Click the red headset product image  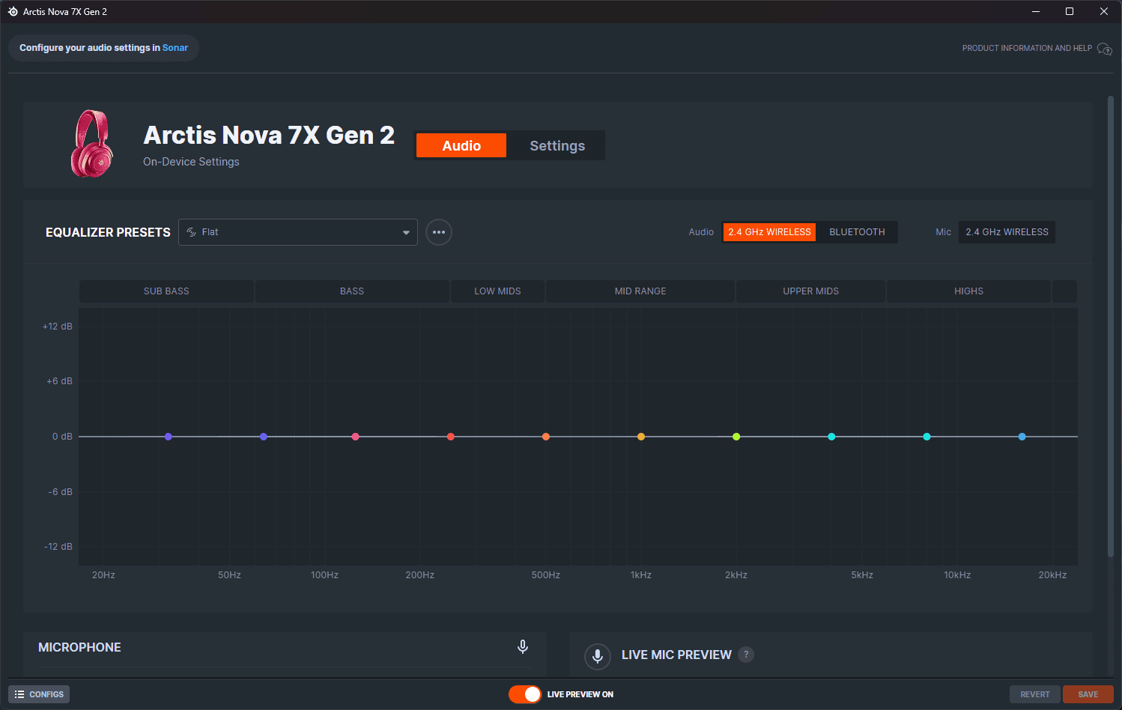[x=91, y=144]
